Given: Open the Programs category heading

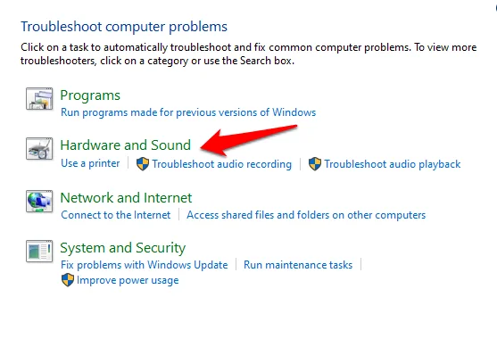Looking at the screenshot, I should [x=90, y=95].
